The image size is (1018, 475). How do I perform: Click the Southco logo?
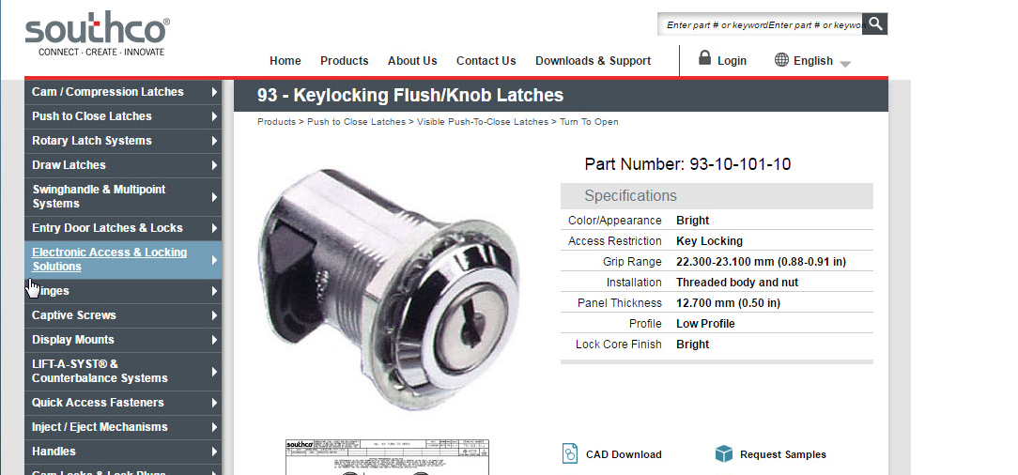tap(98, 34)
